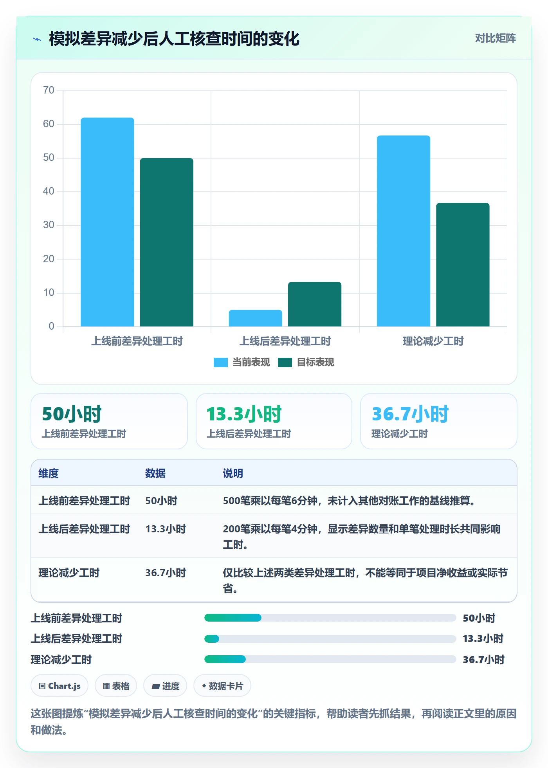The height and width of the screenshot is (768, 548).
Task: Click the 50小时 progress value
Action: 479,618
